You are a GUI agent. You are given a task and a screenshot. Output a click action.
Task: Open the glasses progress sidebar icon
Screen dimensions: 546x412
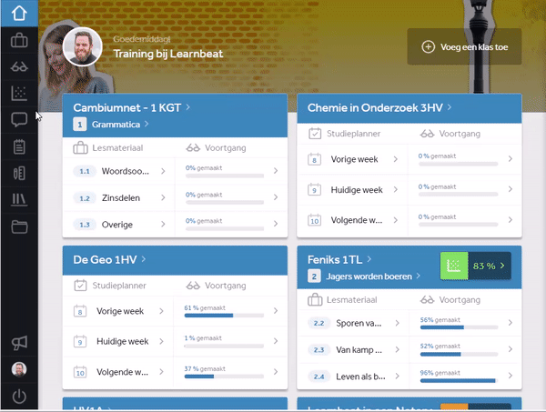pos(19,66)
